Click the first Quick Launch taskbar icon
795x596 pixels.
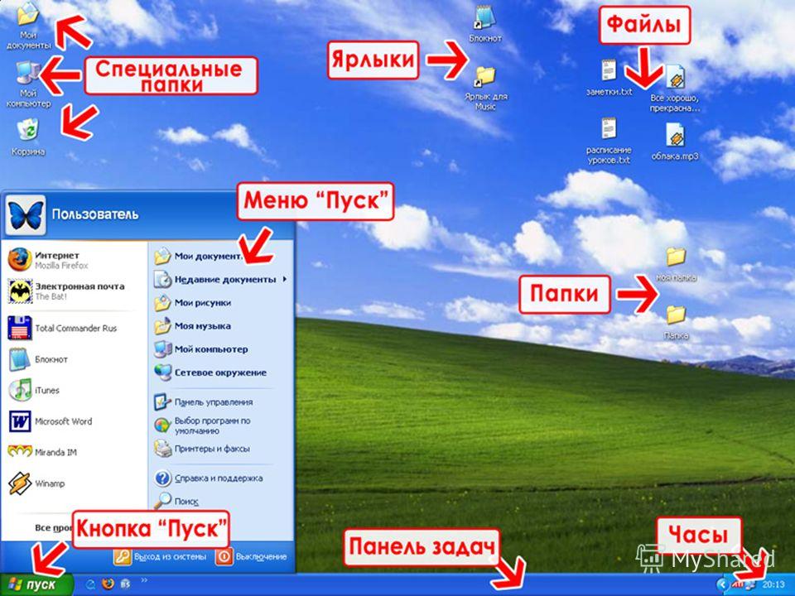[91, 584]
